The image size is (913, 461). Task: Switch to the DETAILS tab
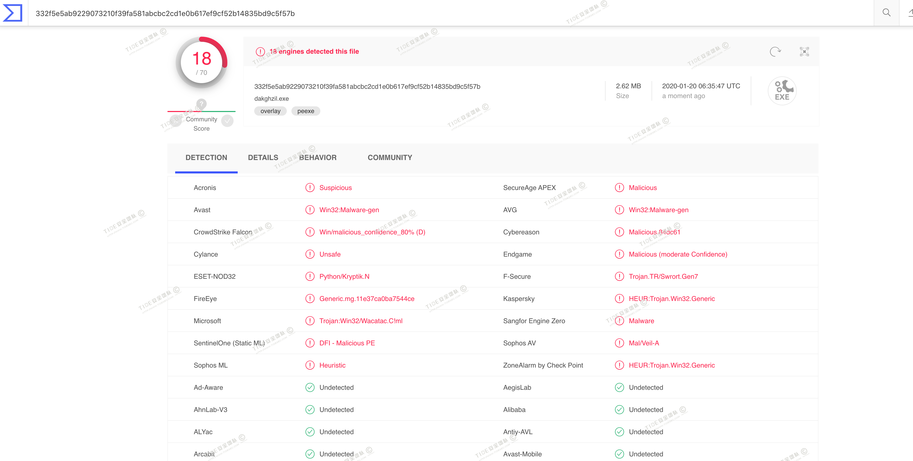click(263, 157)
